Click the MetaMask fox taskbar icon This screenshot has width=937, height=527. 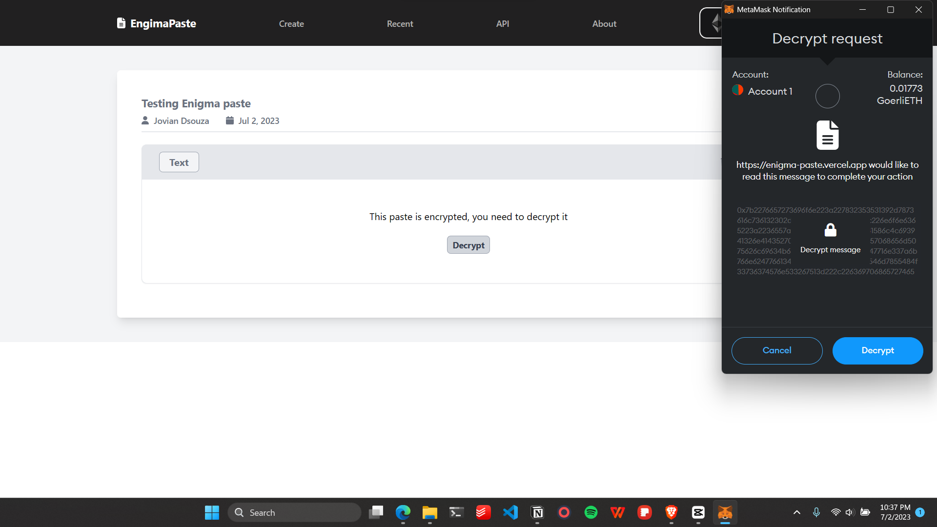725,512
